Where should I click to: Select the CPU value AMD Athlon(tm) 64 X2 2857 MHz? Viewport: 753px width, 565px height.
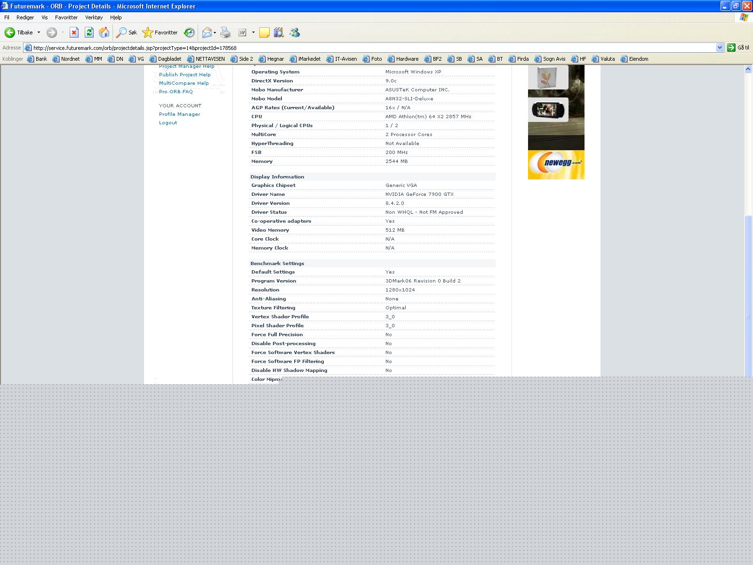[x=428, y=117]
